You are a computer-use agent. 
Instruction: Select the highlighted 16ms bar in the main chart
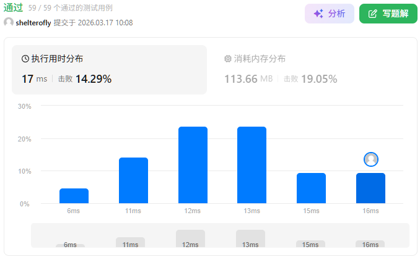click(370, 188)
